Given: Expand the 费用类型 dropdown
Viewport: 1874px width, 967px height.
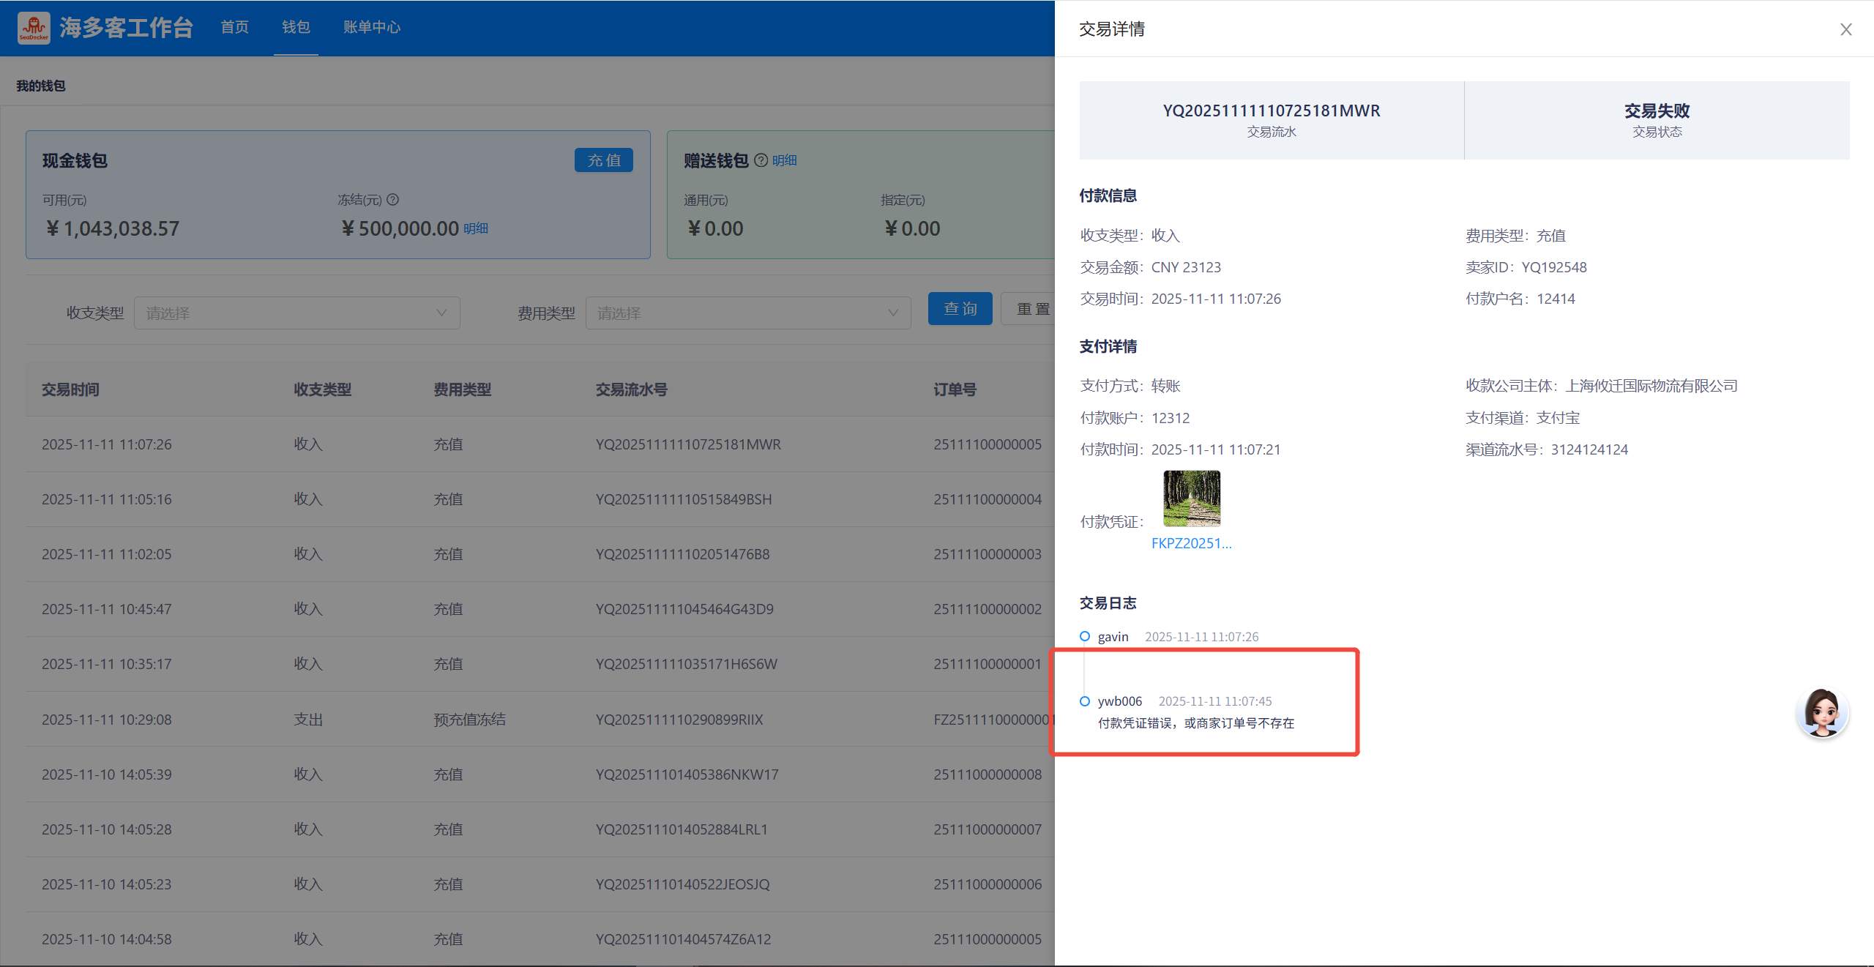Looking at the screenshot, I should pos(747,313).
